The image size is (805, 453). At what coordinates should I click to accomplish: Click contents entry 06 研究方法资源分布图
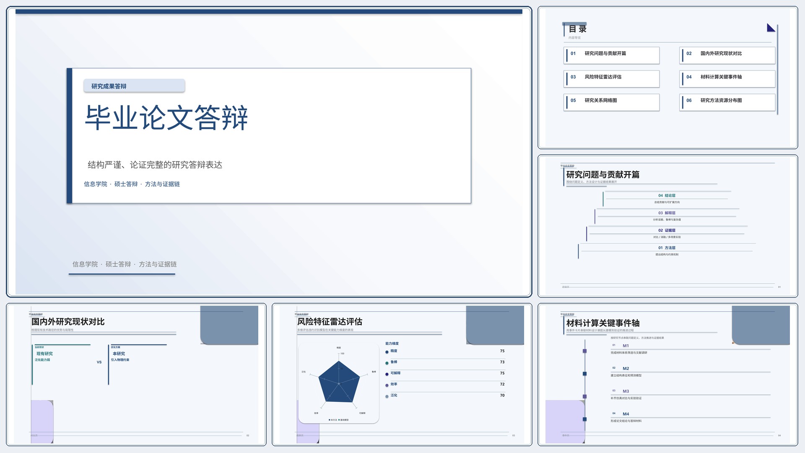pyautogui.click(x=727, y=102)
